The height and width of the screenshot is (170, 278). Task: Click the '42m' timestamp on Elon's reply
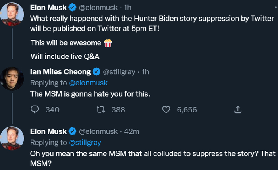131,131
